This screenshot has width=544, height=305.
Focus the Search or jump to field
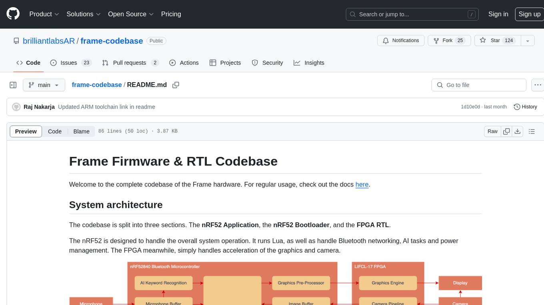412,14
